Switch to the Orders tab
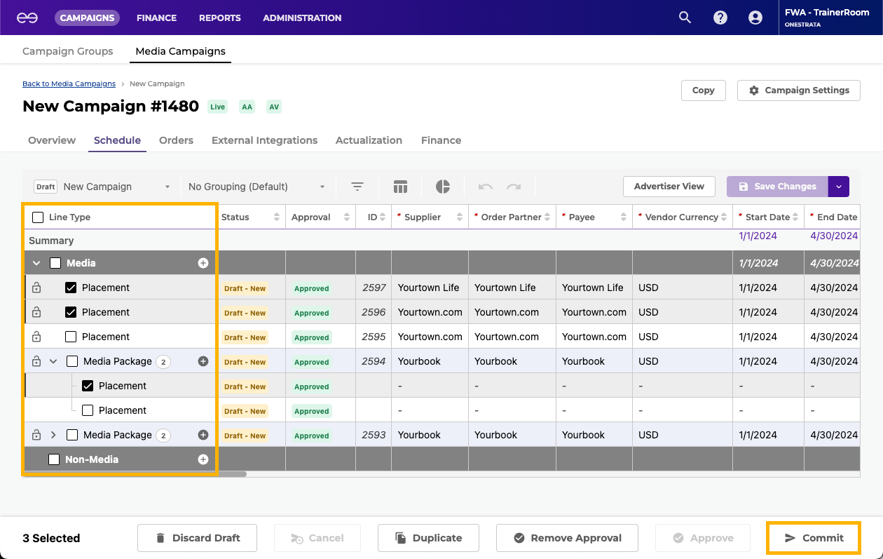The height and width of the screenshot is (559, 883). click(176, 140)
